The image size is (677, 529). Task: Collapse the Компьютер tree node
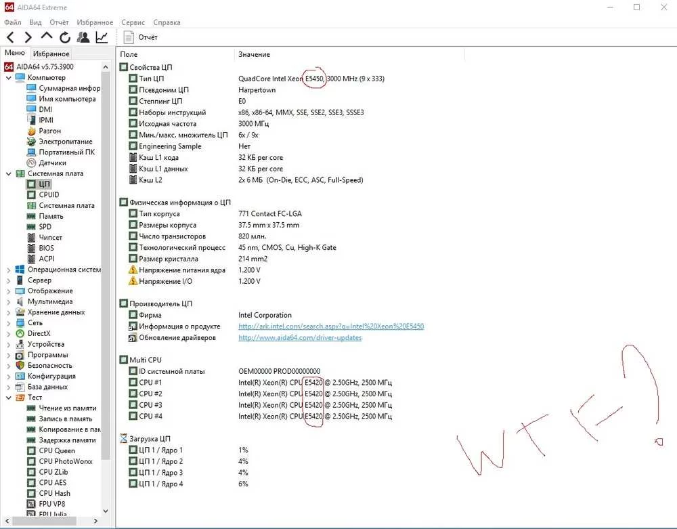pyautogui.click(x=8, y=78)
